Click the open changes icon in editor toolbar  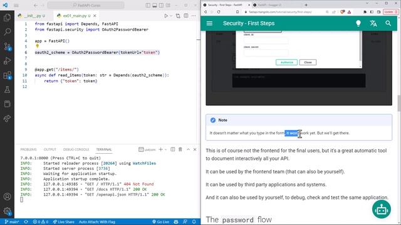tap(178, 16)
